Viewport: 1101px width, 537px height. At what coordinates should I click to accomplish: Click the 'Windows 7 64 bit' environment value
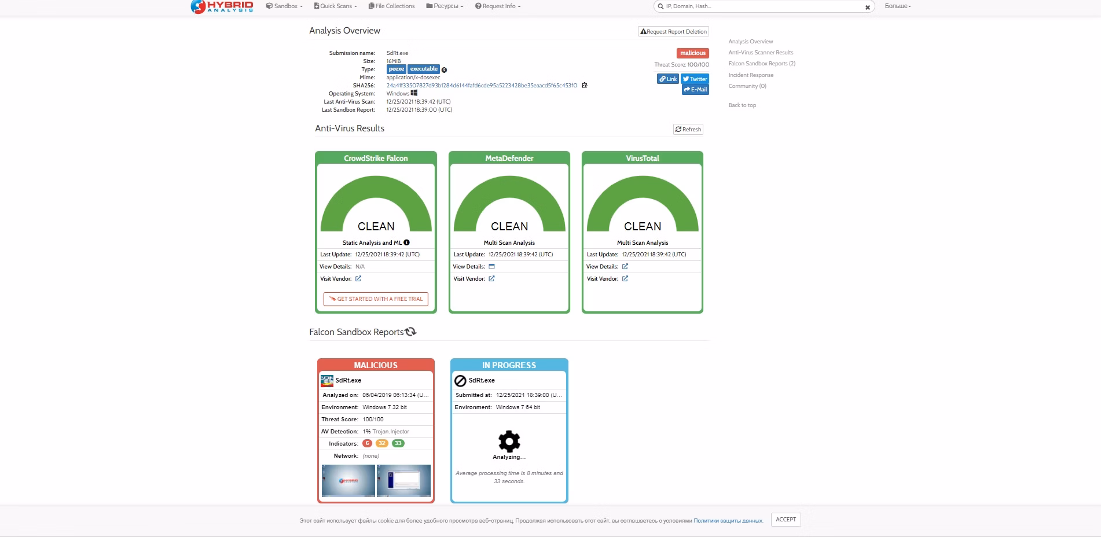518,407
